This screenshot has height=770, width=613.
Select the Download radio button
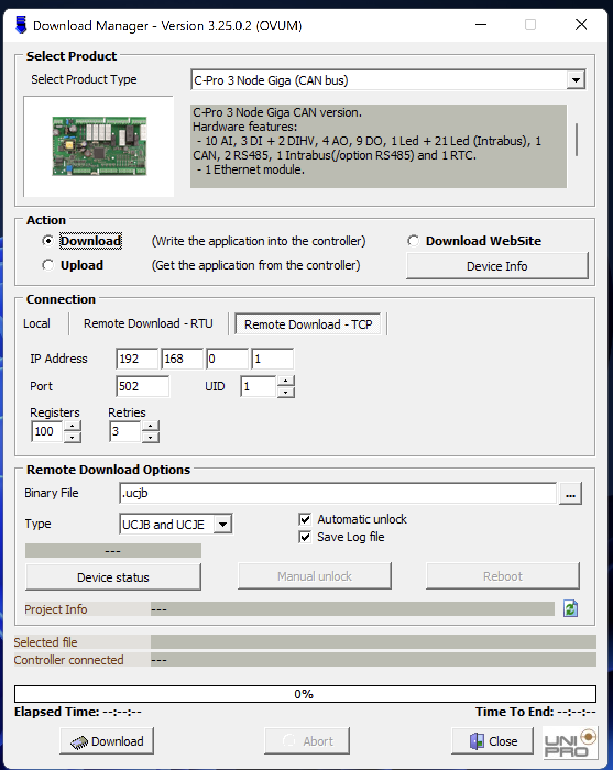coord(48,241)
